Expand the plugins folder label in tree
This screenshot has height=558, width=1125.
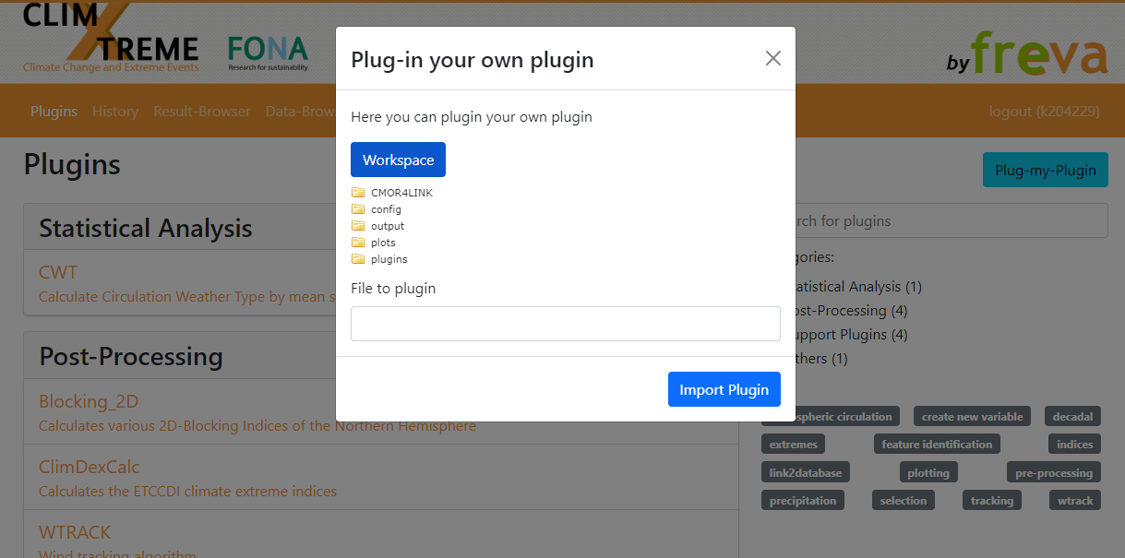tap(389, 259)
